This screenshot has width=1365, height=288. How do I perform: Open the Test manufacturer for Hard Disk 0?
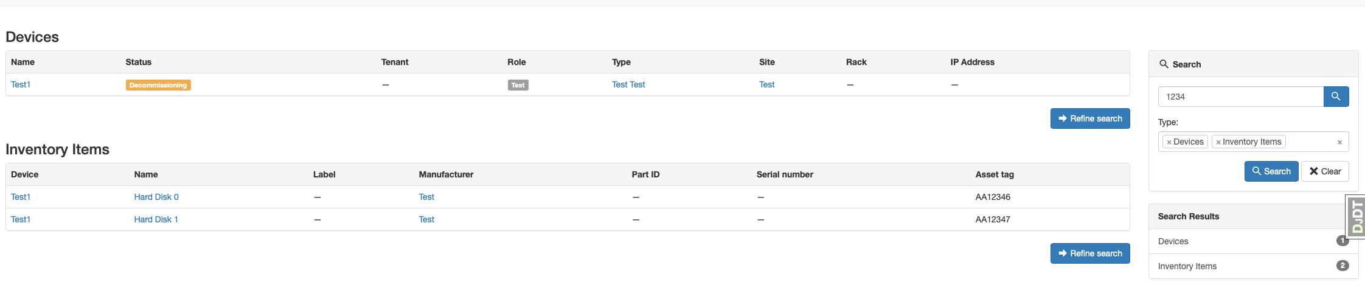tap(426, 197)
